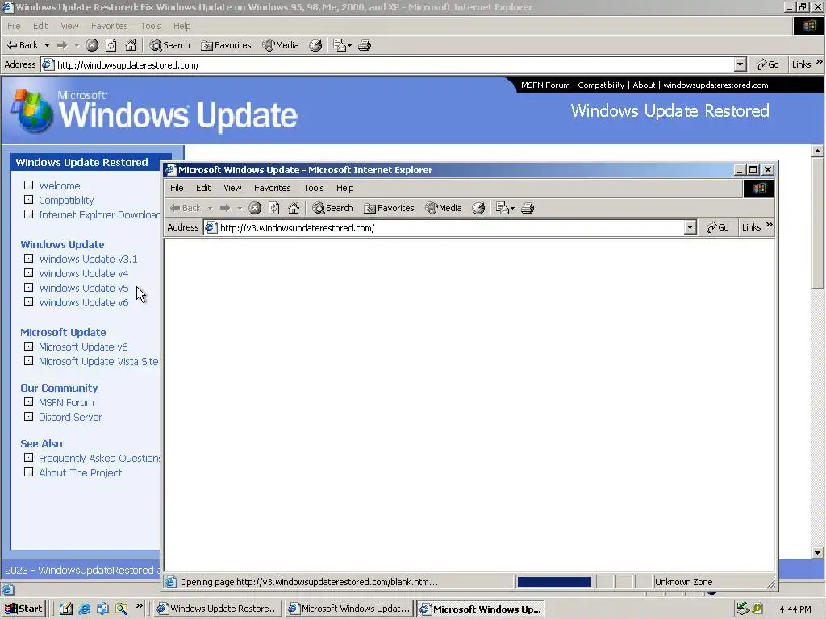Click Back button in background window toolbar
The width and height of the screenshot is (826, 619).
click(22, 45)
